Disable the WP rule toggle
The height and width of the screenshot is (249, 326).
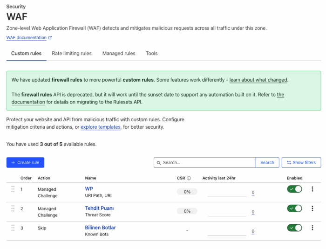coord(294,189)
